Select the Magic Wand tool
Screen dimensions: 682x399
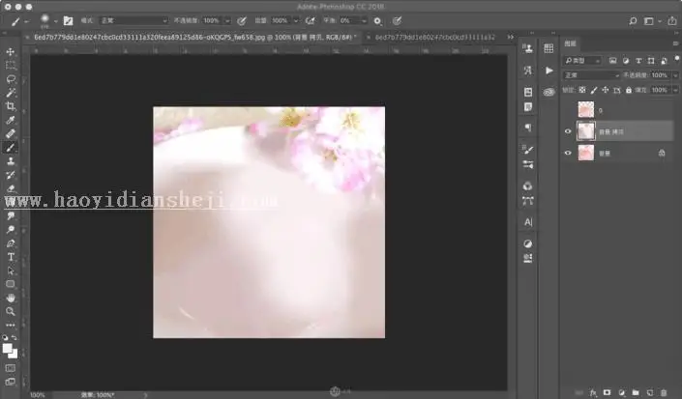11,93
